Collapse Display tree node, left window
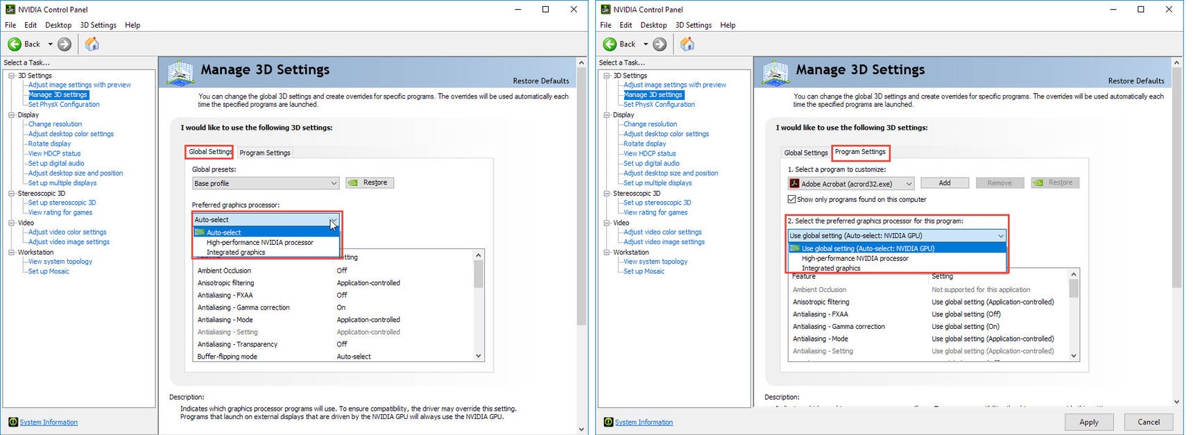Screen dimensions: 1193x435 click(x=12, y=115)
